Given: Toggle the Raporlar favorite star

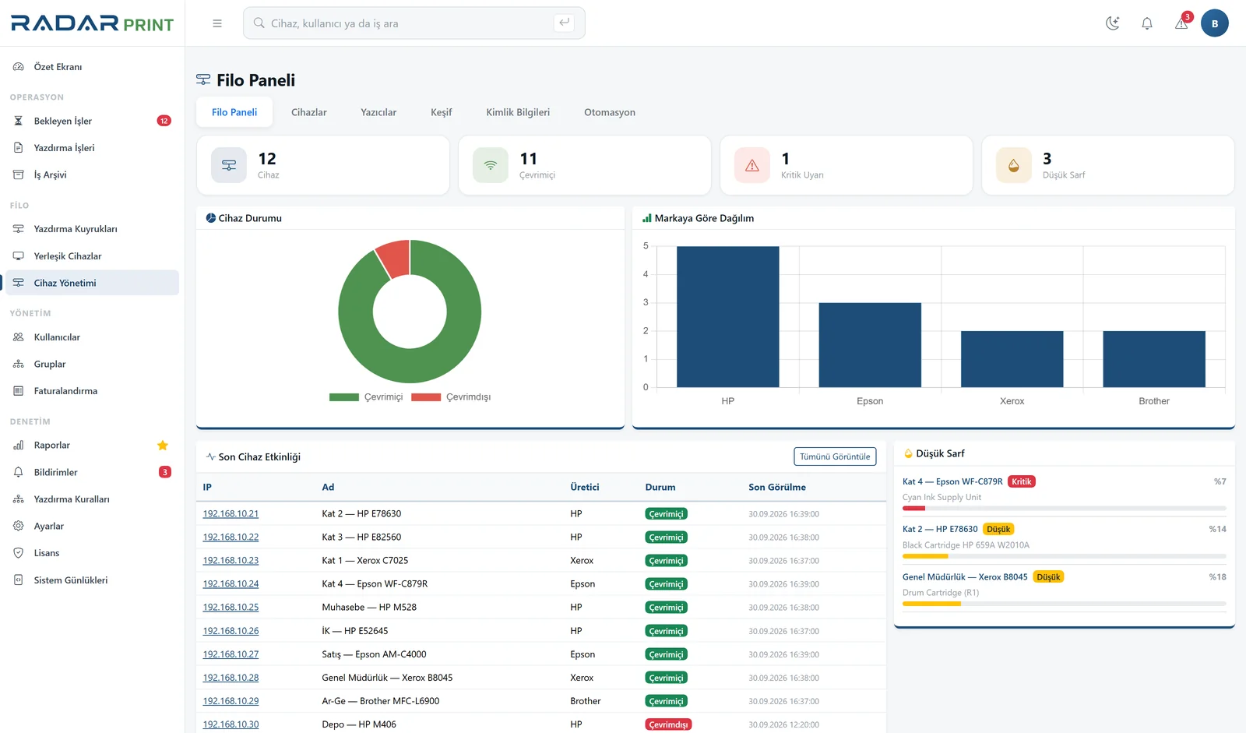Looking at the screenshot, I should coord(163,446).
